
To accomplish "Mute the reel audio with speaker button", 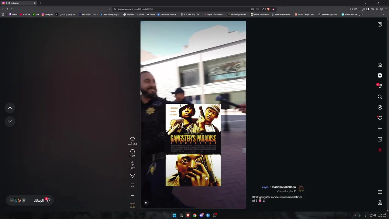I will click(x=146, y=203).
